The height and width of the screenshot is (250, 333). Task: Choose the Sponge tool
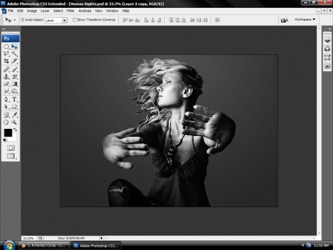[x=14, y=91]
